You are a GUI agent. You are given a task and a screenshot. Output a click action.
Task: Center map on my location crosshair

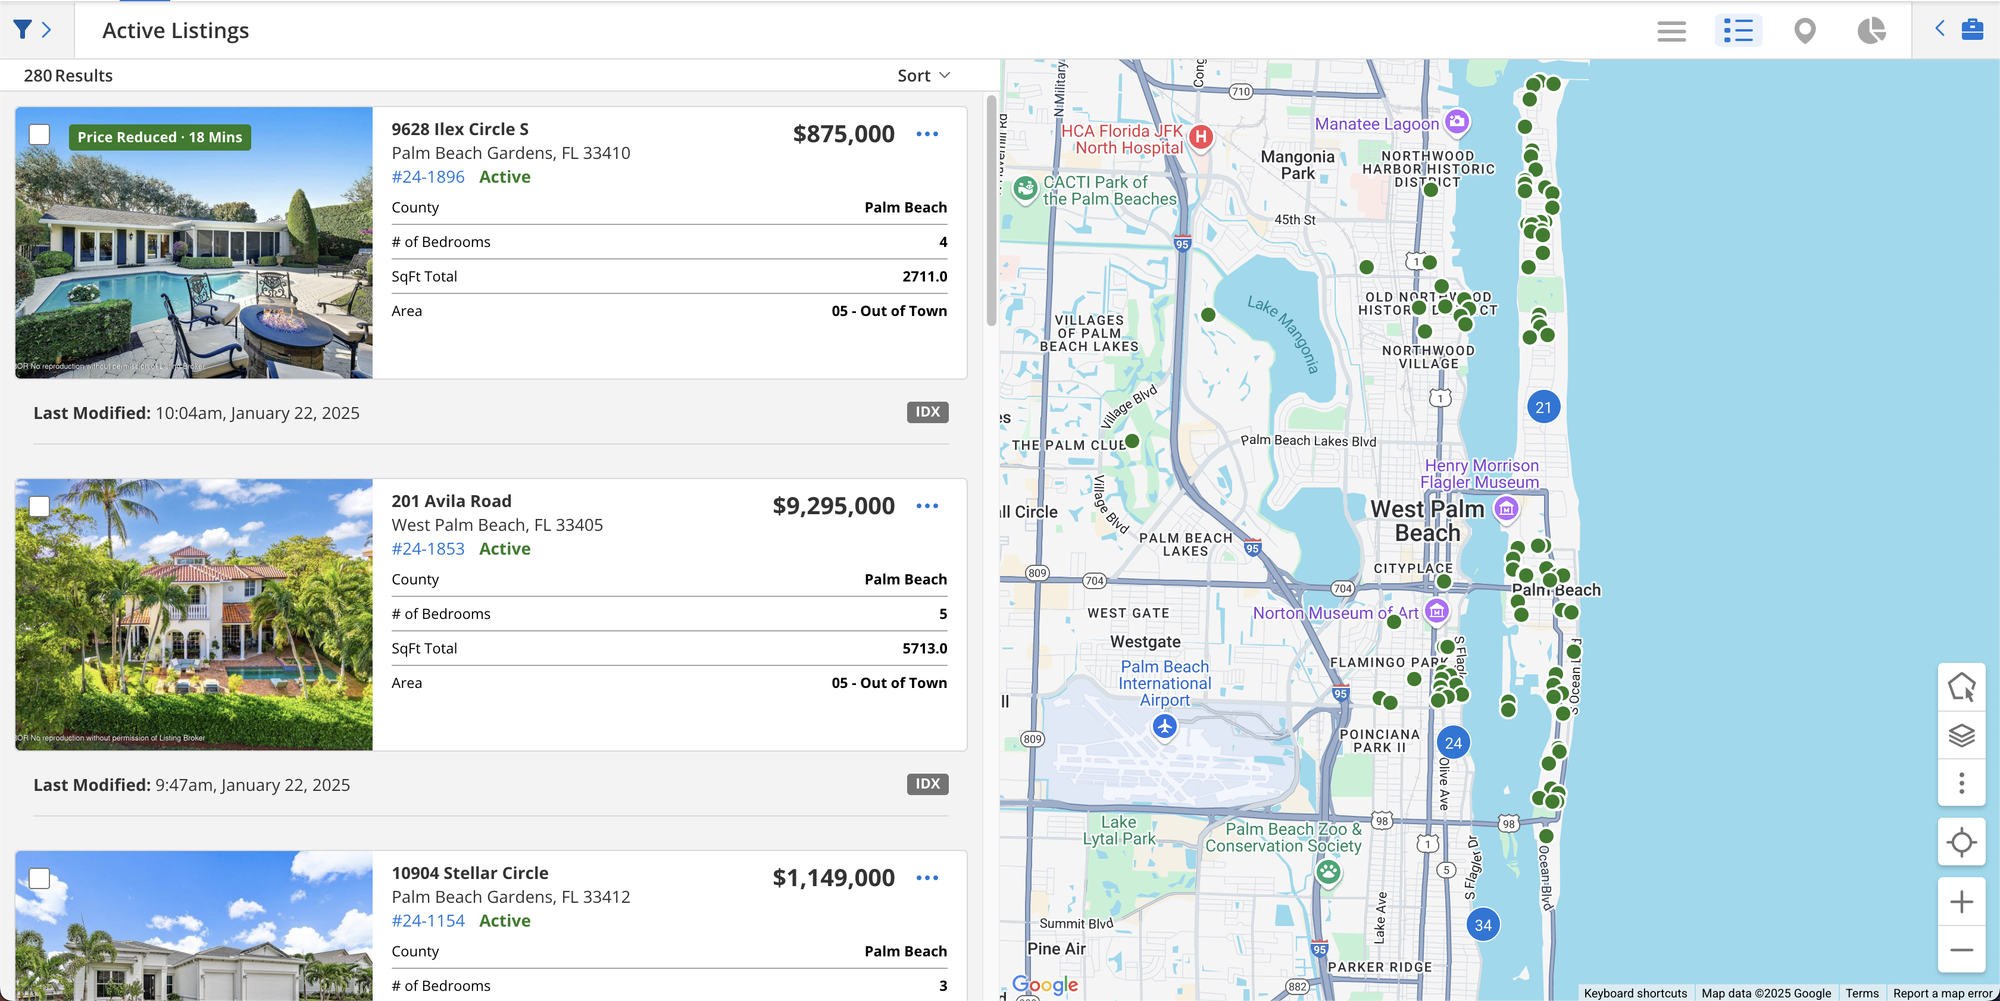point(1961,842)
